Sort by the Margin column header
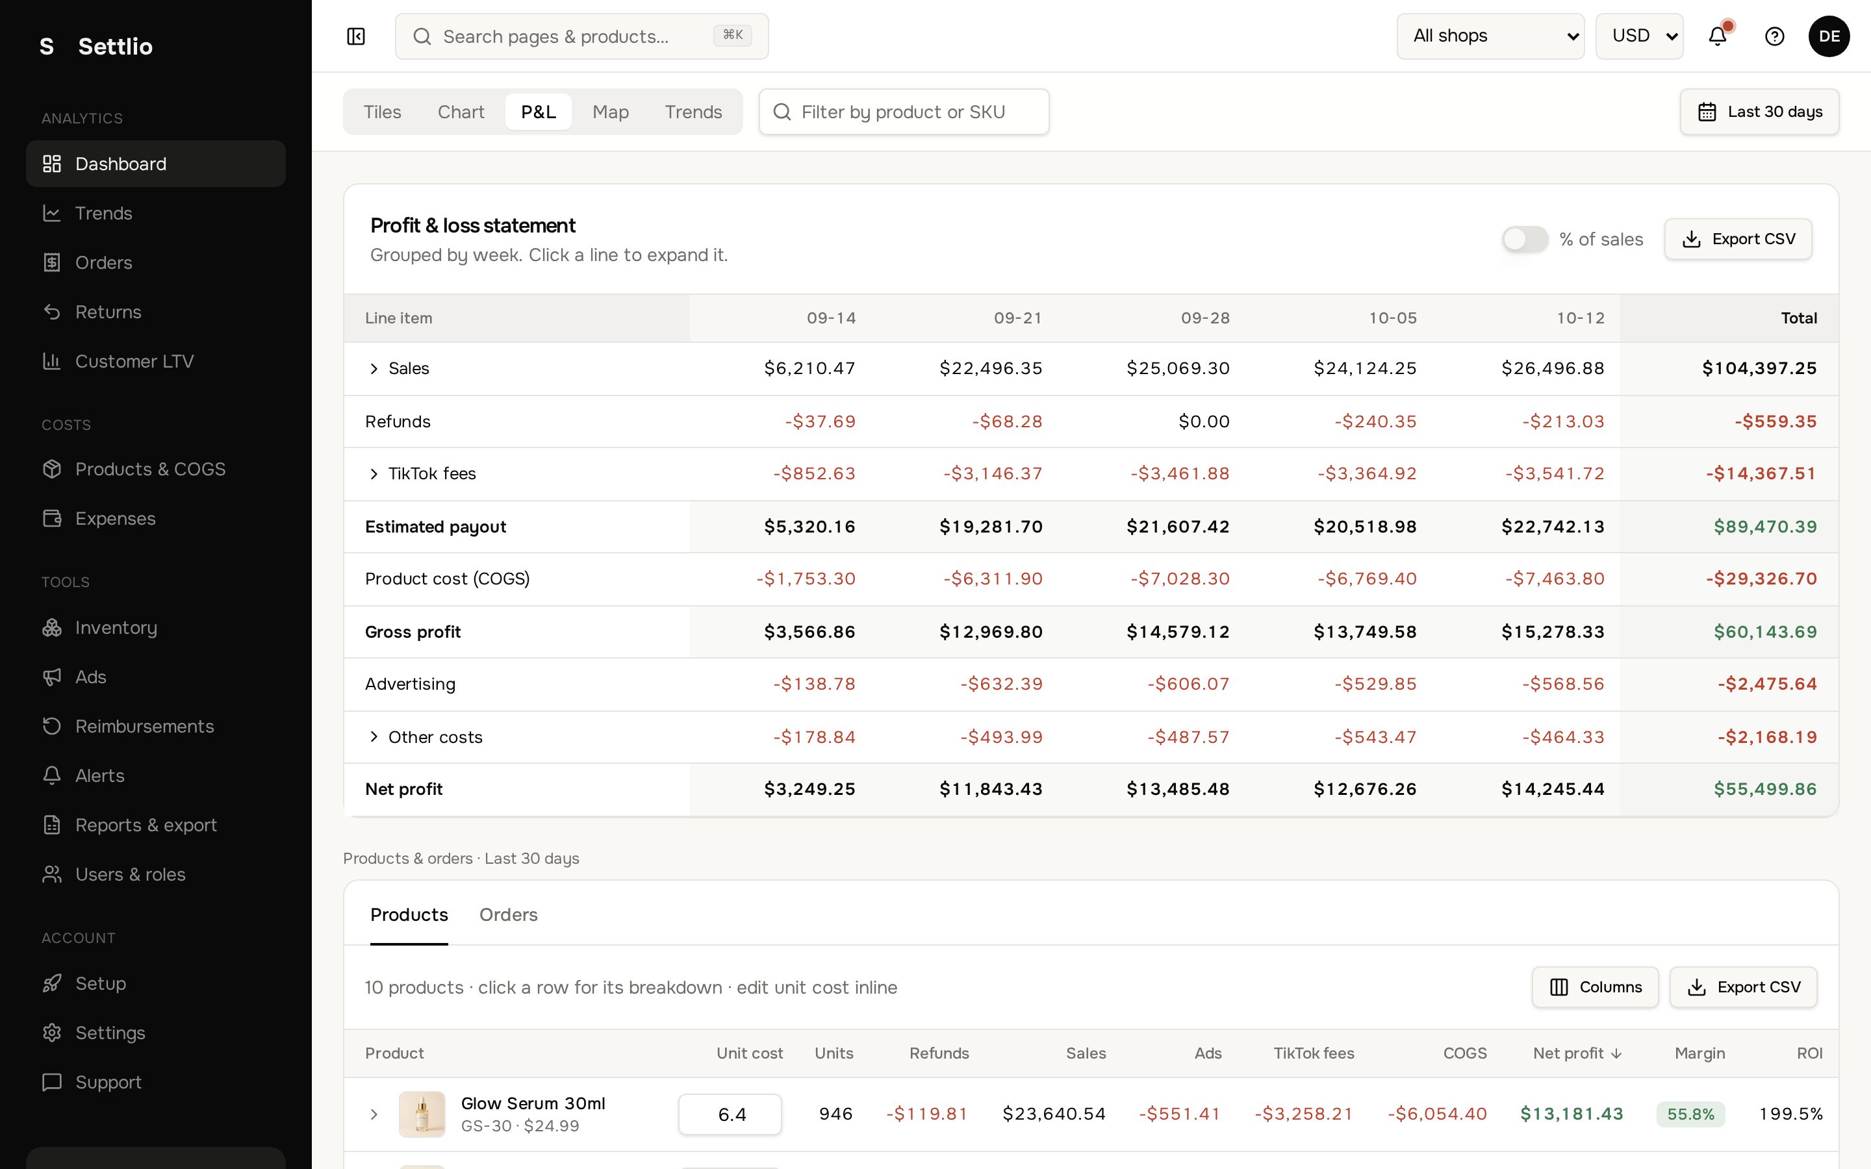Screen dimensions: 1871x1169 pos(1699,1054)
